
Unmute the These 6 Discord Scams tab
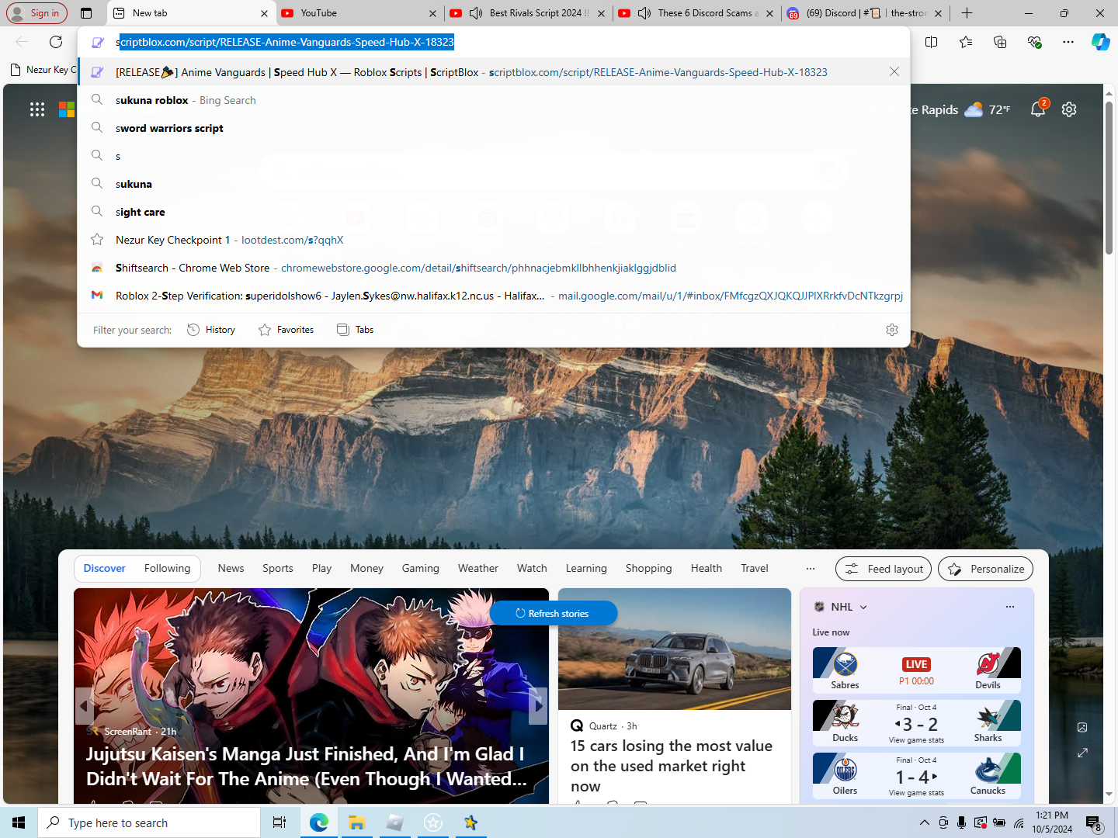coord(644,13)
